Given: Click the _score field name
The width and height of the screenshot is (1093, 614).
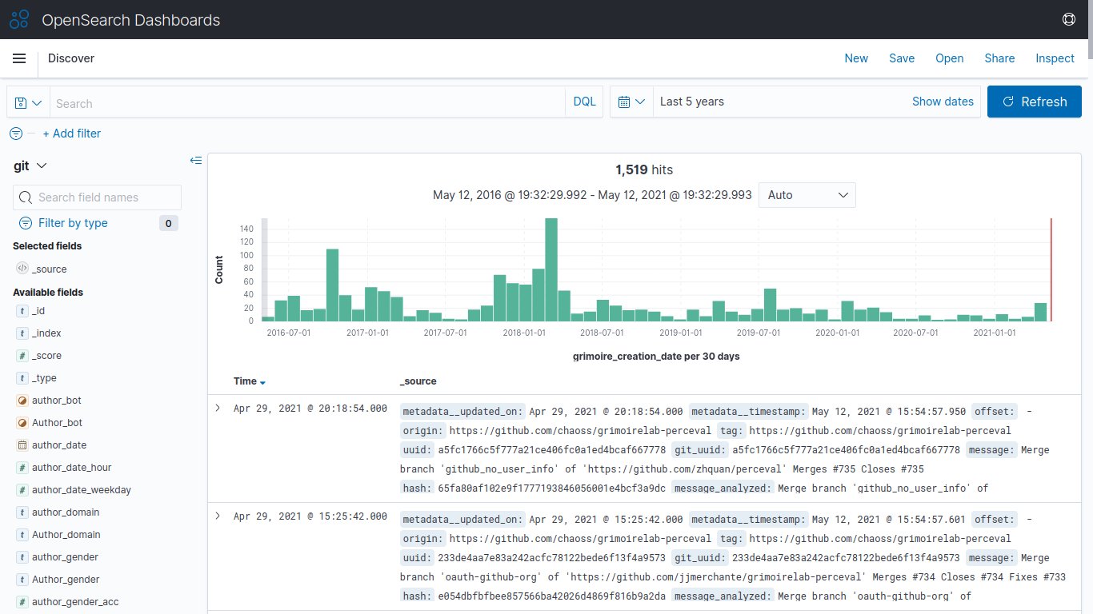Looking at the screenshot, I should click(x=46, y=356).
